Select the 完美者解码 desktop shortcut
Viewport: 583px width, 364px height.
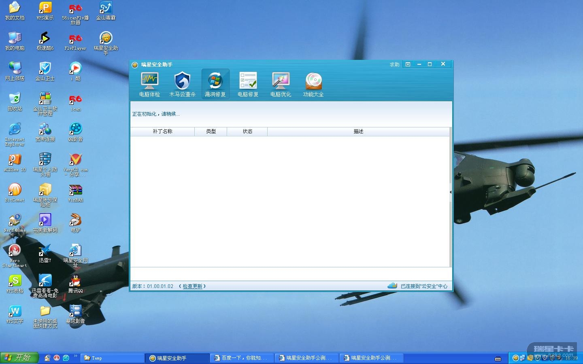(x=45, y=223)
